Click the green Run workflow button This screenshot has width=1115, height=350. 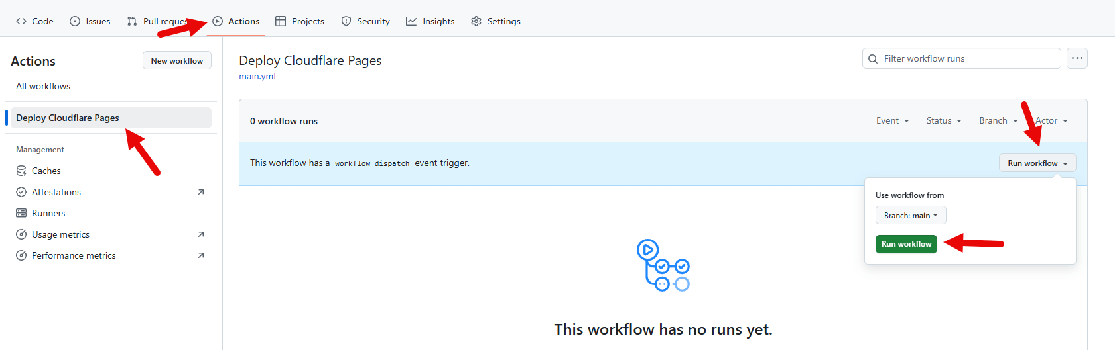(x=906, y=244)
